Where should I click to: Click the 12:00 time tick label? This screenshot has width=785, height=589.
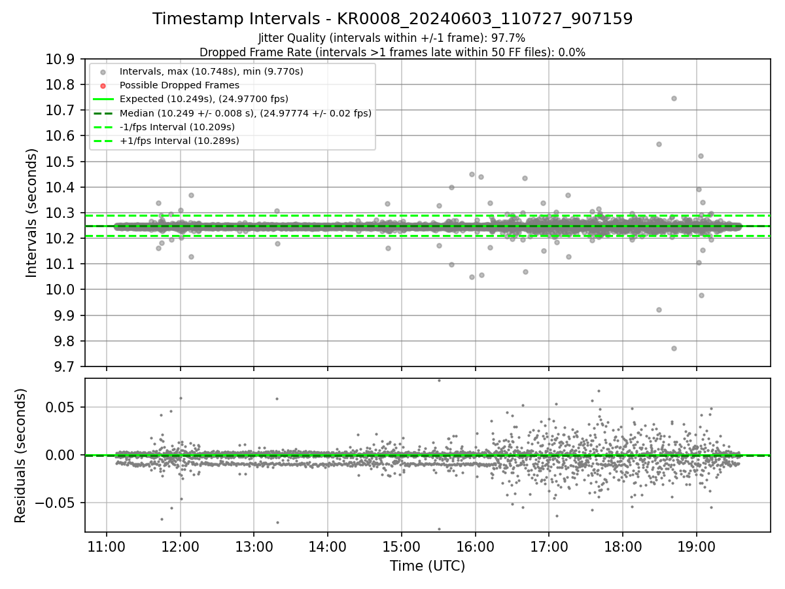[x=181, y=546]
